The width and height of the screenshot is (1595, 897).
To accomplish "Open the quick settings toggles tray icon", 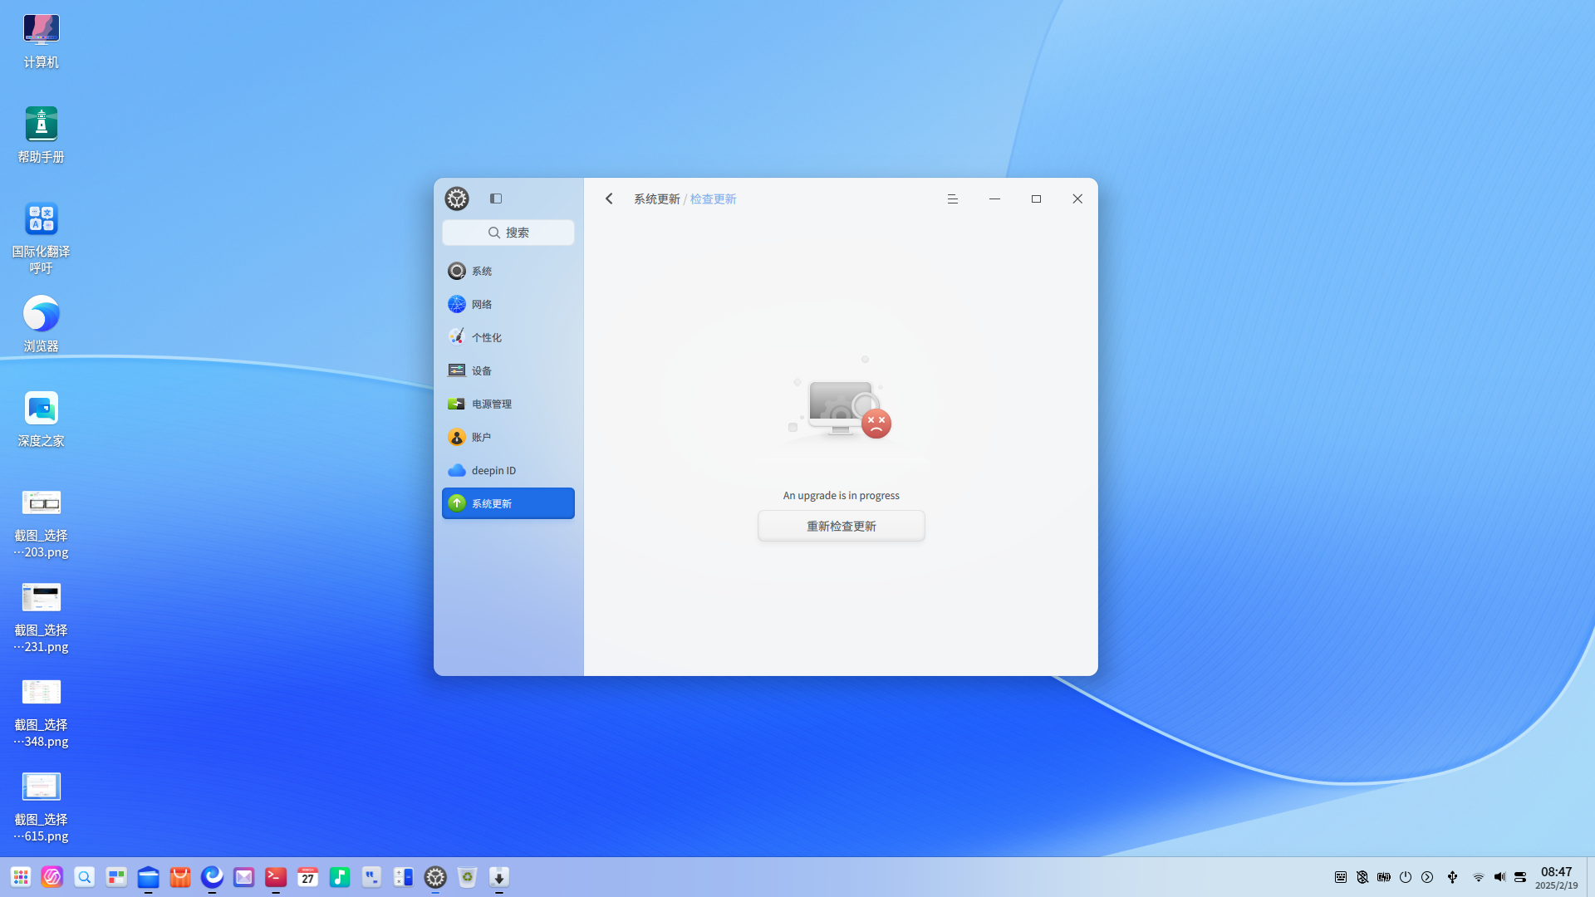I will coord(1520,877).
